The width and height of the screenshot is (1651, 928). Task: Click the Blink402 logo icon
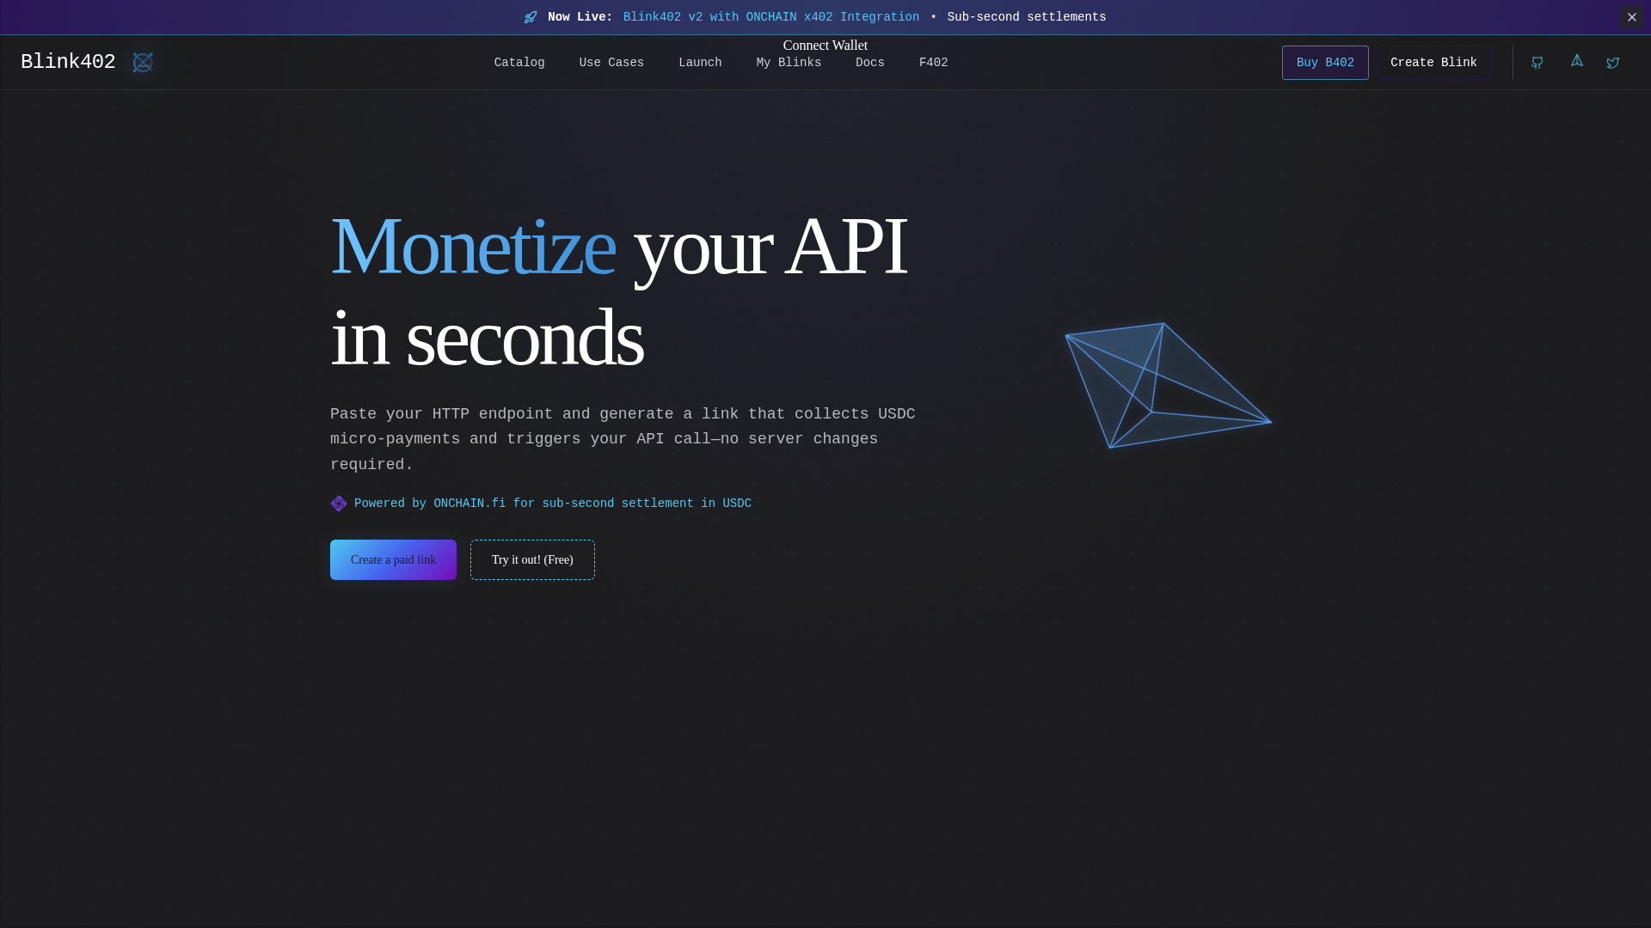tap(143, 63)
